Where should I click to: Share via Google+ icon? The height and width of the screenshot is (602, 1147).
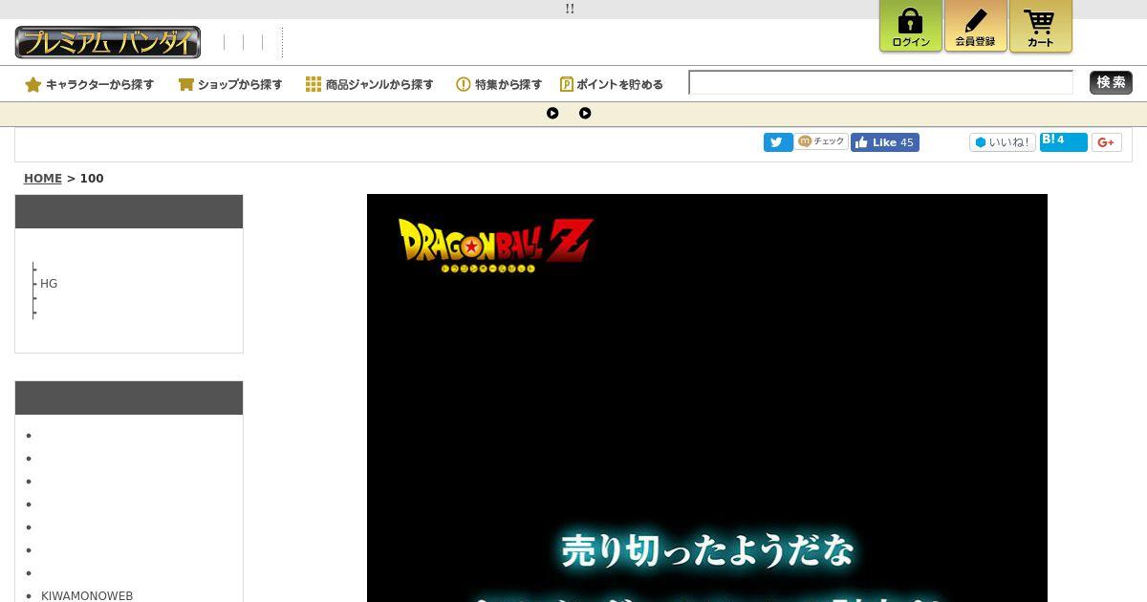click(x=1107, y=142)
